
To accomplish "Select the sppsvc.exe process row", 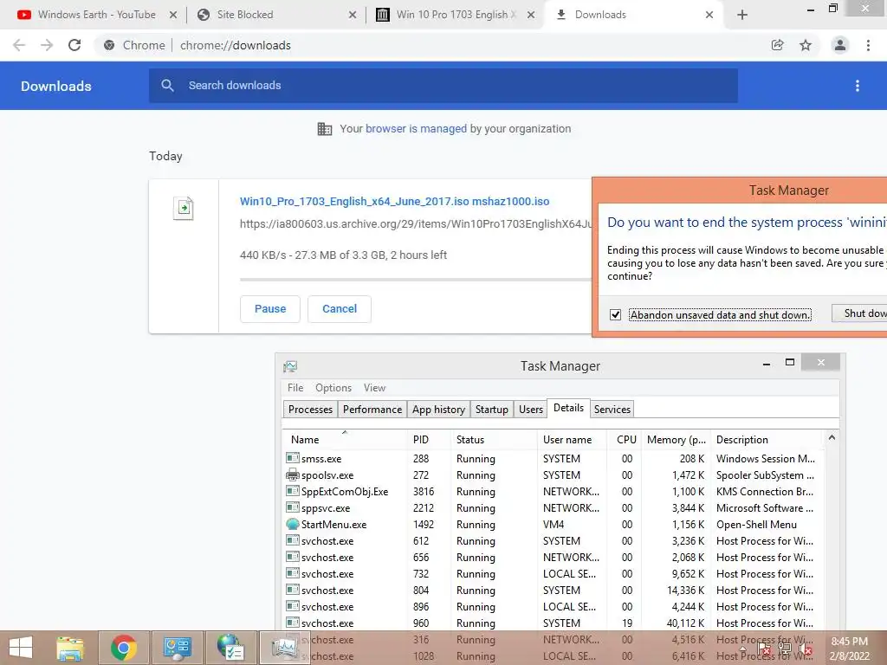I will coord(554,507).
